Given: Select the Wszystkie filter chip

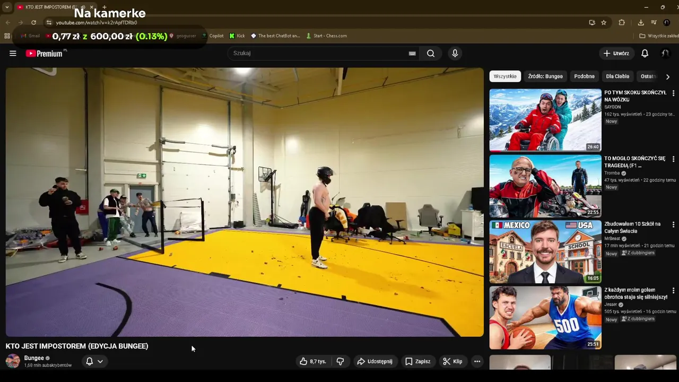Looking at the screenshot, I should [505, 76].
